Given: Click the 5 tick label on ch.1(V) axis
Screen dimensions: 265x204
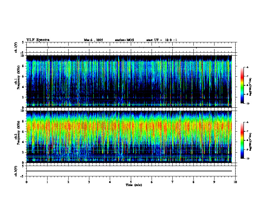Looking at the screenshot, I should (23, 42).
